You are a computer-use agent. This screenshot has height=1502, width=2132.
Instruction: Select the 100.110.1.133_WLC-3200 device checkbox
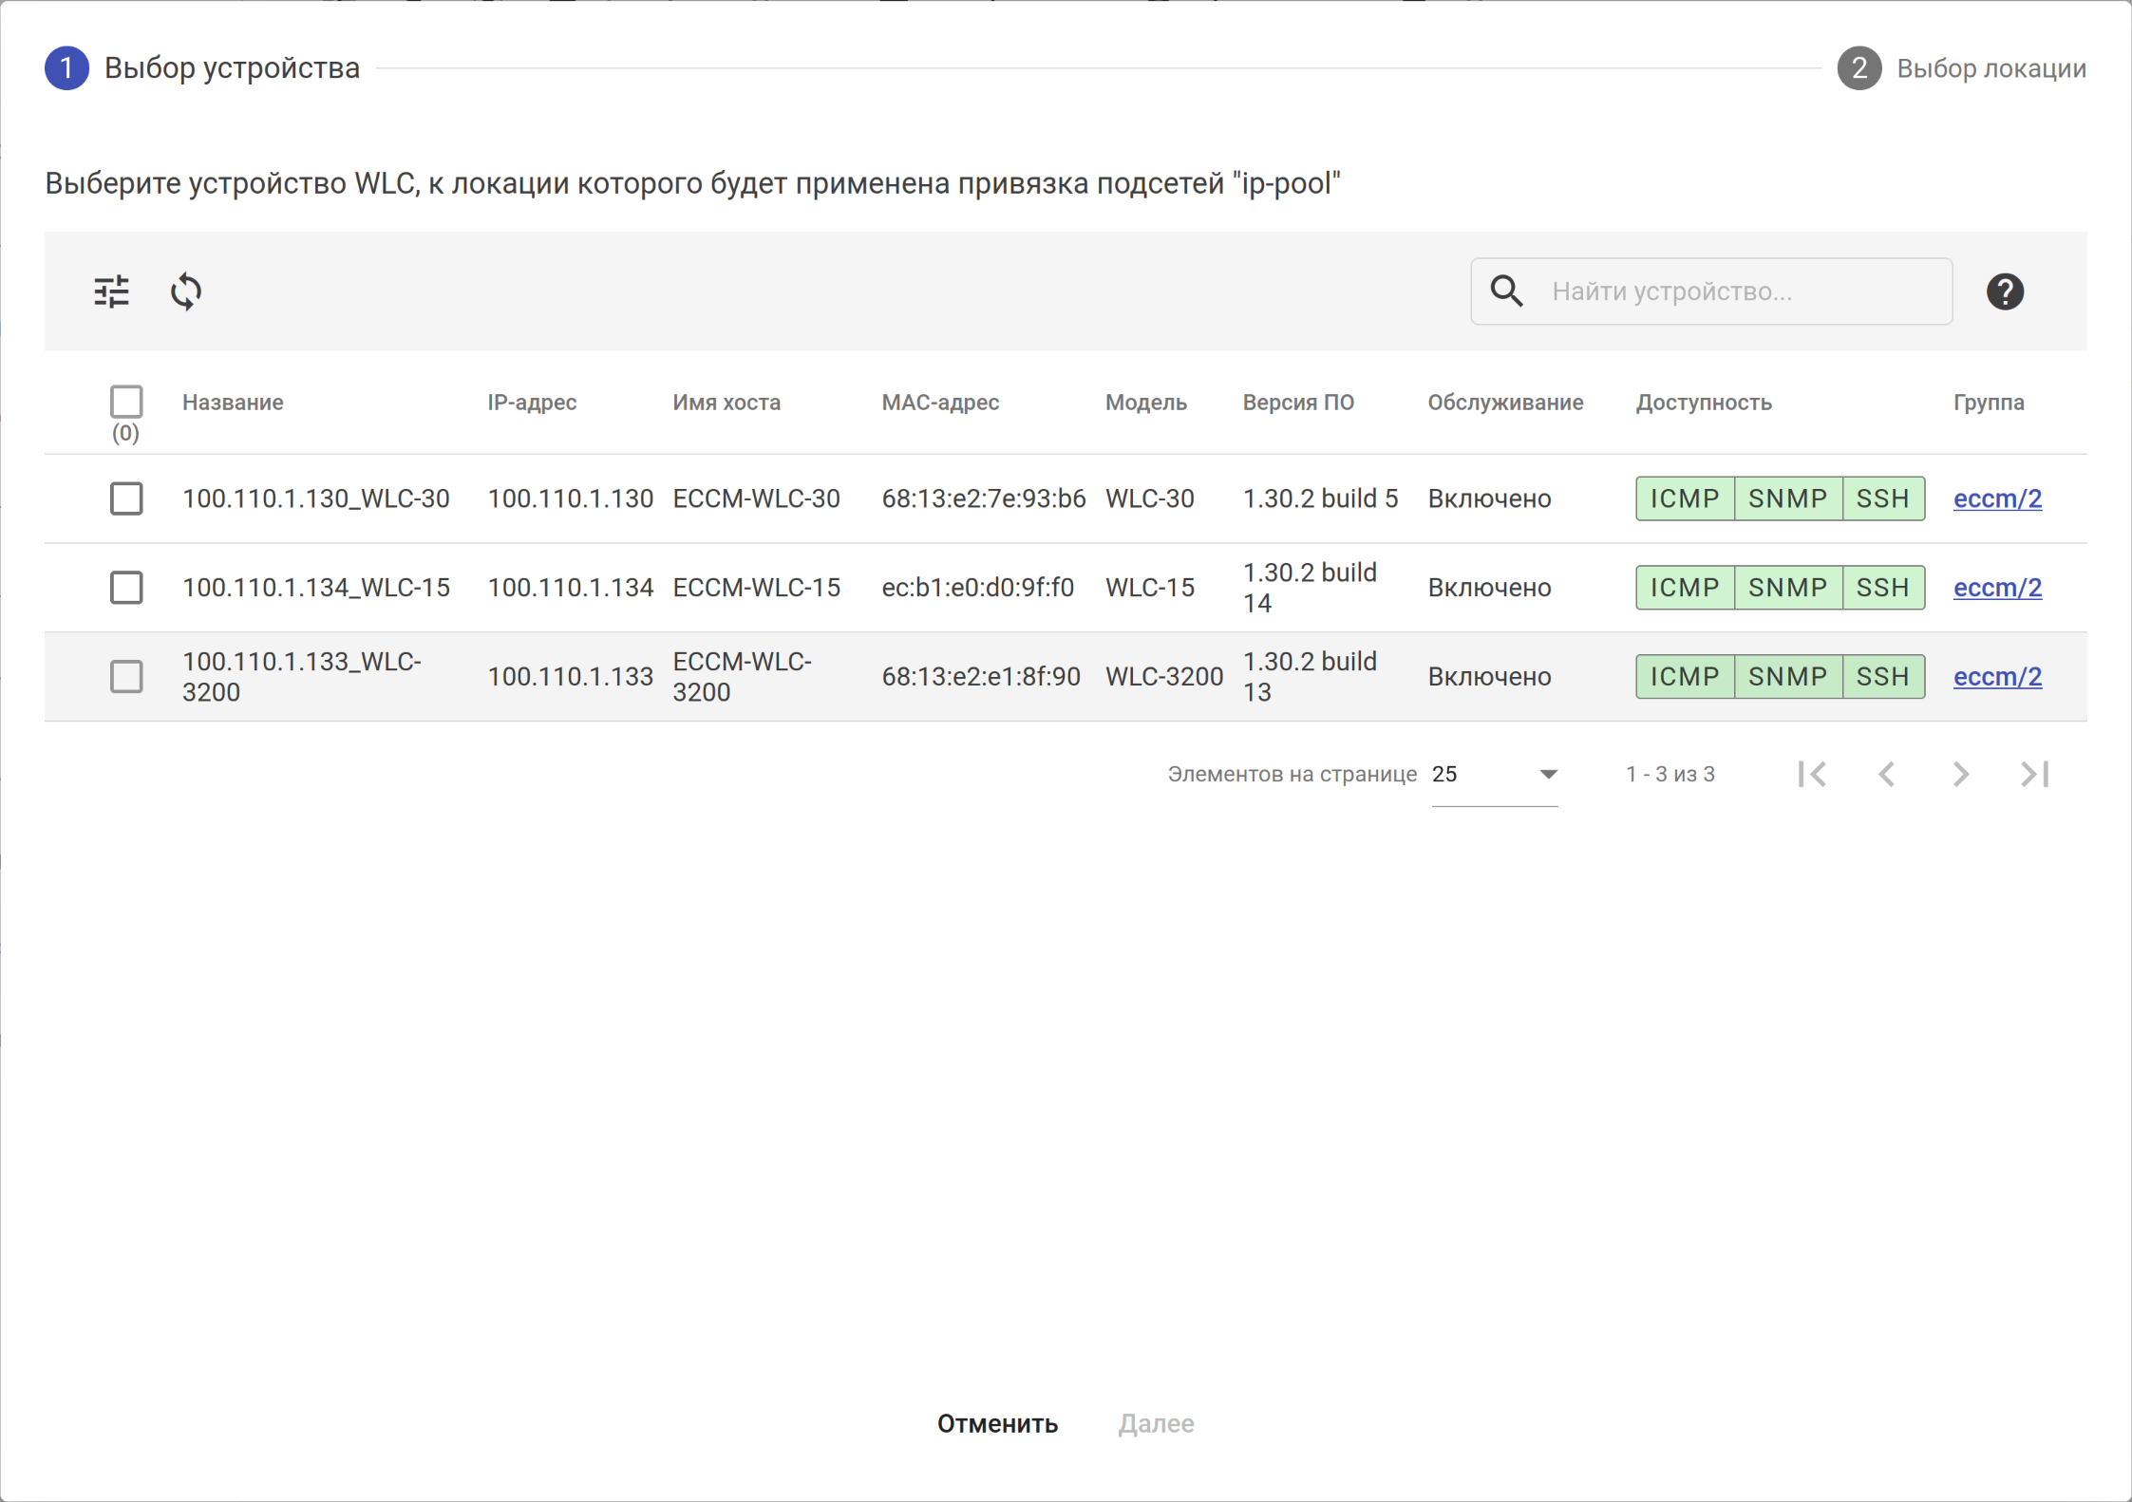click(x=126, y=677)
